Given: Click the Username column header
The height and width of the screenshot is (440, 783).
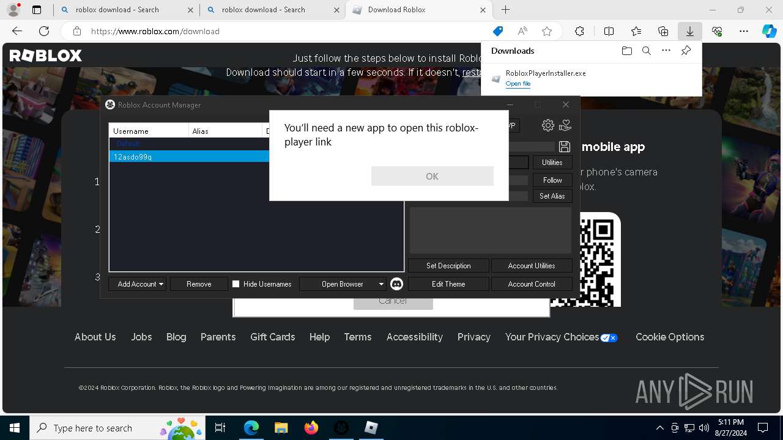Looking at the screenshot, I should coord(149,131).
